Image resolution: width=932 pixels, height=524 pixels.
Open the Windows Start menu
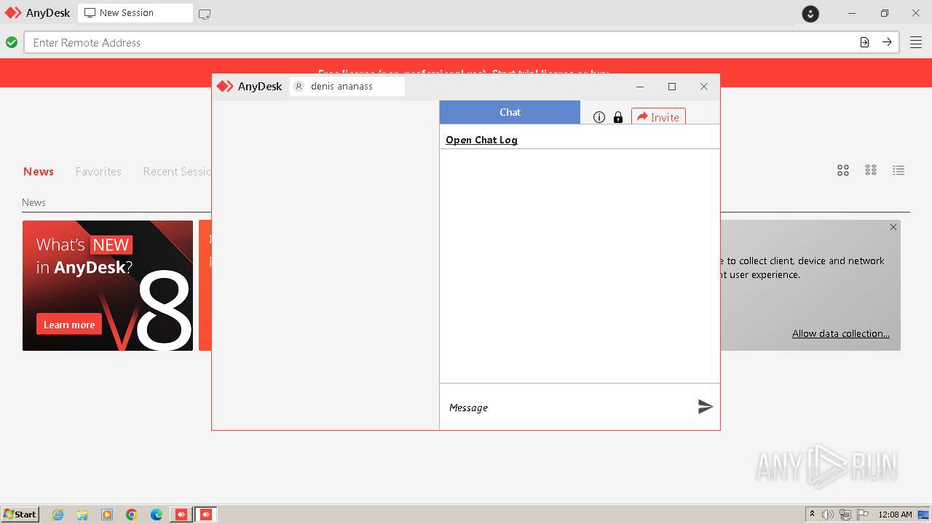coord(20,514)
